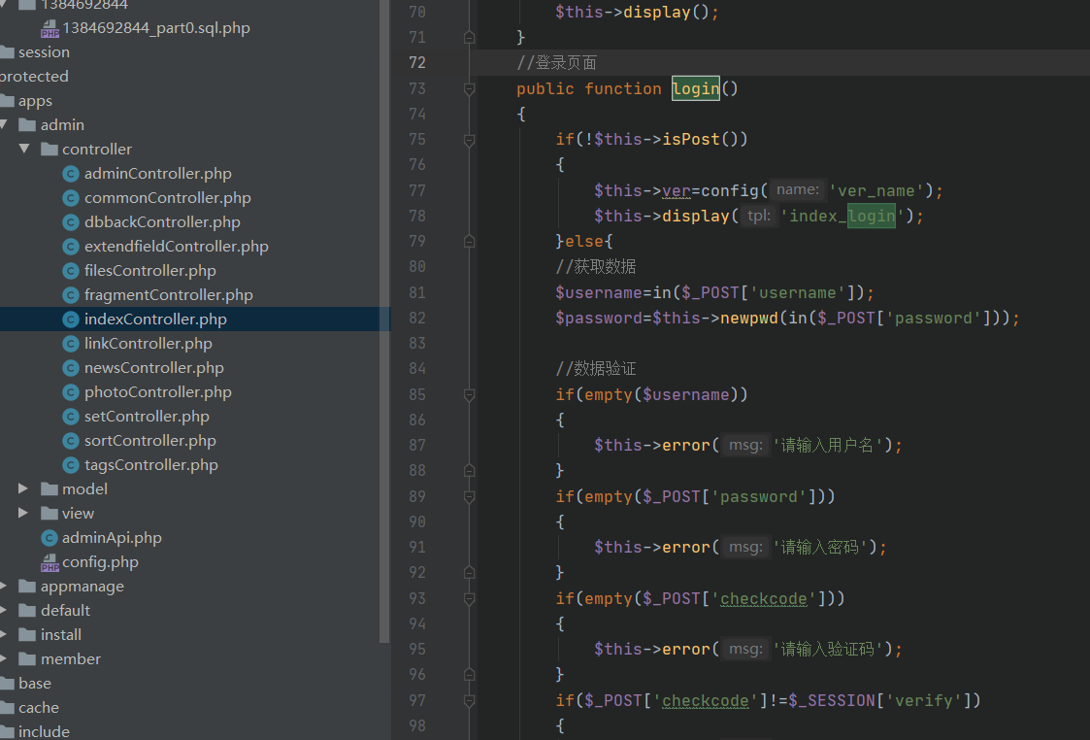
Task: Click the adminApi.php class icon
Action: [x=49, y=538]
